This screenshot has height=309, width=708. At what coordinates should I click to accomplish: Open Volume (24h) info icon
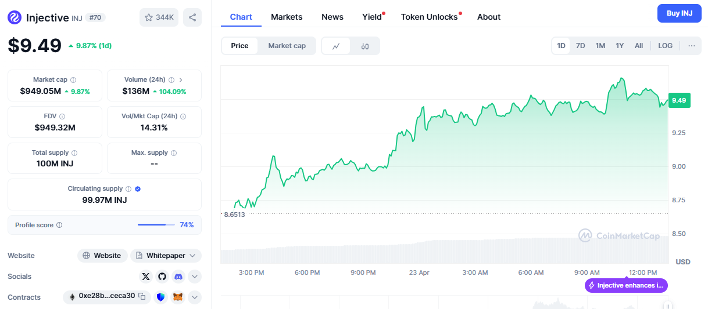171,80
